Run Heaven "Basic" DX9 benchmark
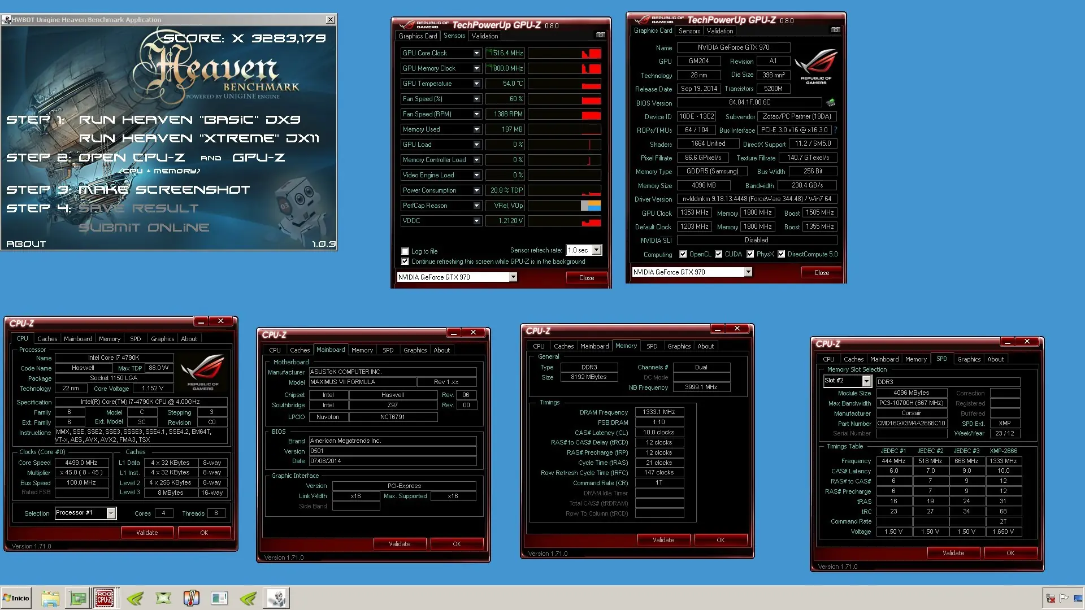This screenshot has height=610, width=1085. [189, 120]
